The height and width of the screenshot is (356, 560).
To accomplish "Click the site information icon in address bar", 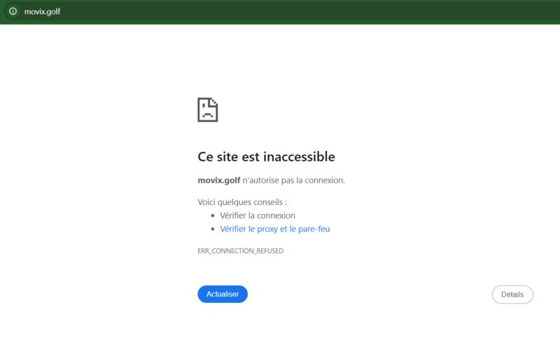I will (x=13, y=11).
